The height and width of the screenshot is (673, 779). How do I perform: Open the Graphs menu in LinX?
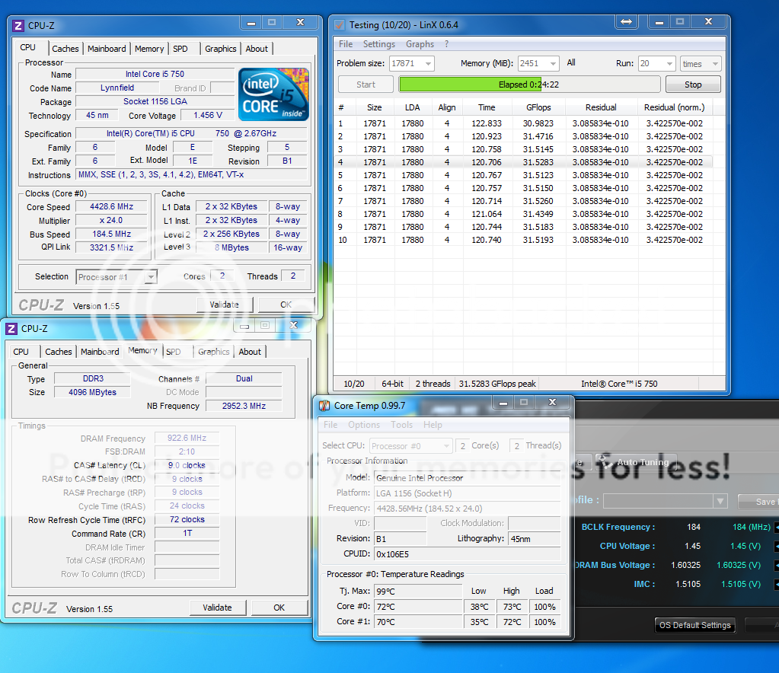pyautogui.click(x=420, y=44)
